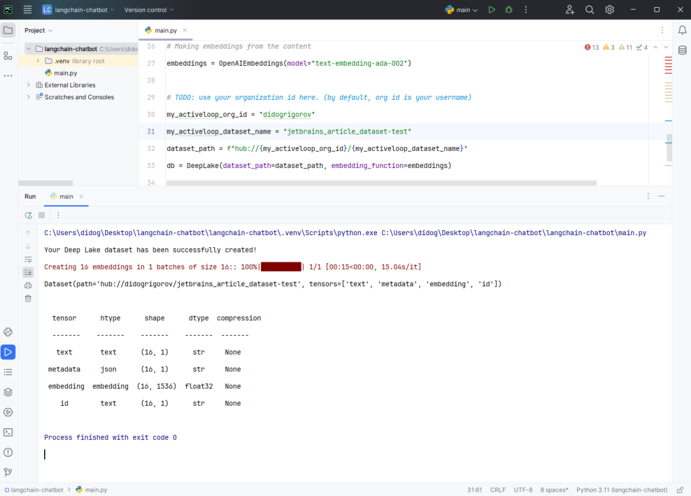691x496 pixels.
Task: Open the main hamburger menu
Action: tap(28, 10)
